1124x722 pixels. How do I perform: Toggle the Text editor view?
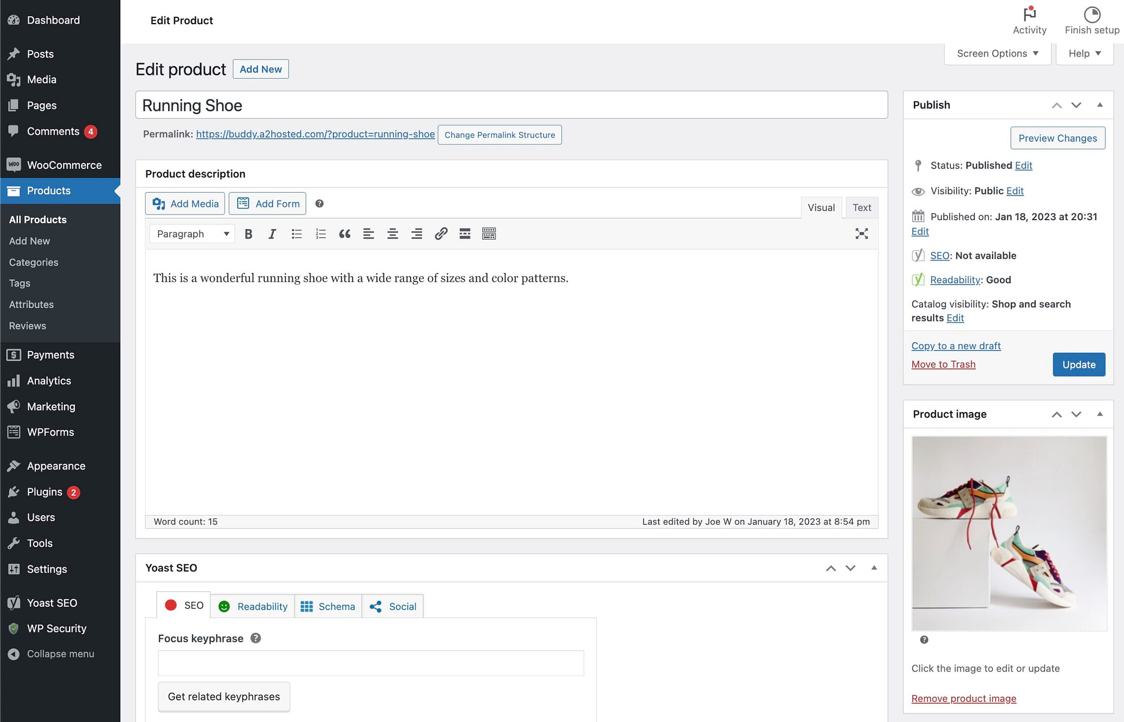tap(860, 207)
